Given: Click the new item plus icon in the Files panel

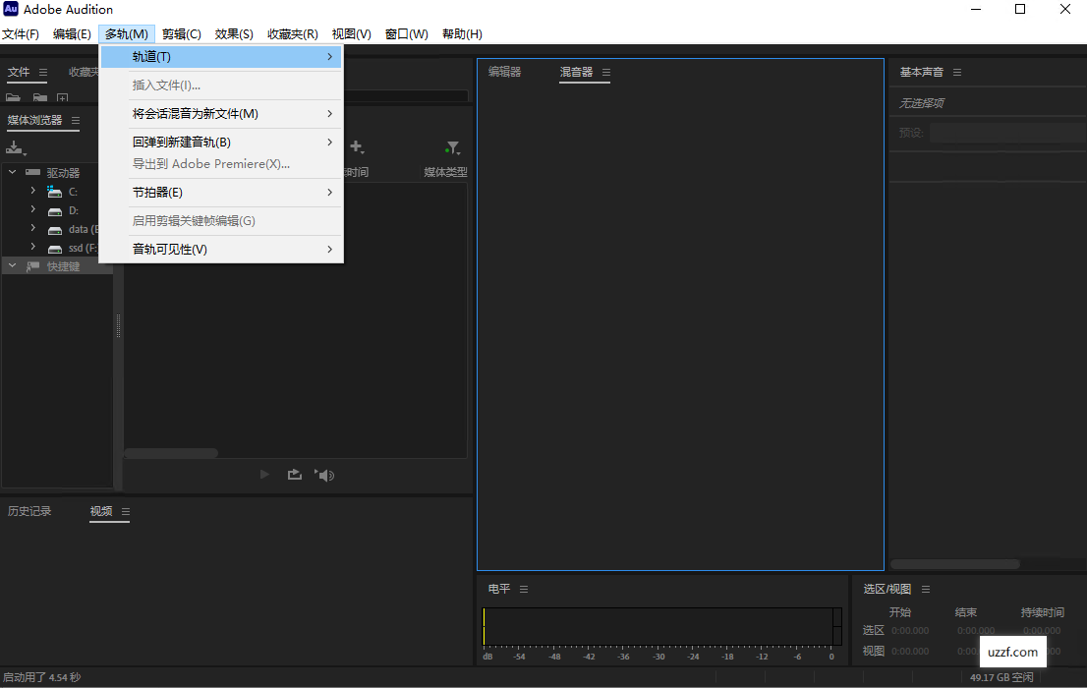Looking at the screenshot, I should click(x=62, y=97).
